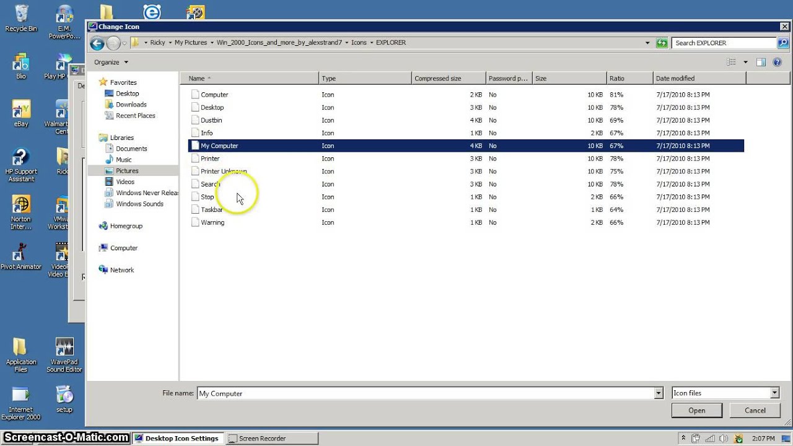Image resolution: width=793 pixels, height=446 pixels.
Task: Open the Preview pane icon
Action: click(761, 62)
